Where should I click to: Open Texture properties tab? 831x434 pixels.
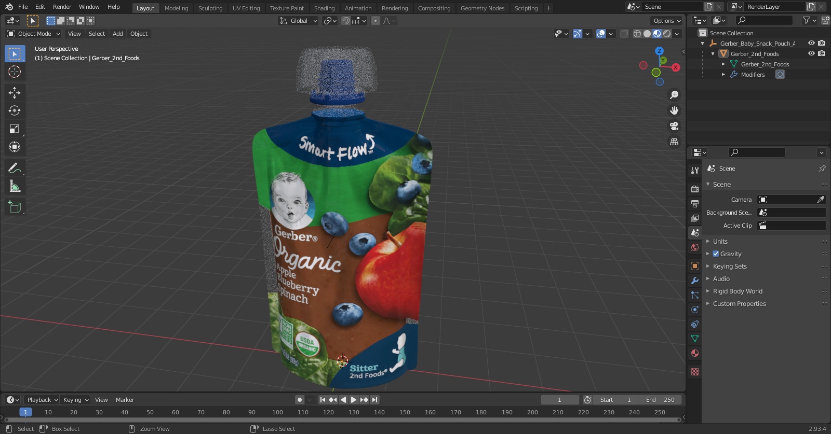(695, 372)
